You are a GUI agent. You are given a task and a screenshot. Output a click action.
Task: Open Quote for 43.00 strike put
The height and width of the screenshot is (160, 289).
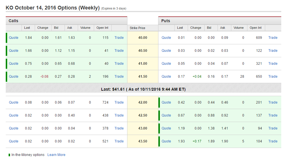[166, 128]
